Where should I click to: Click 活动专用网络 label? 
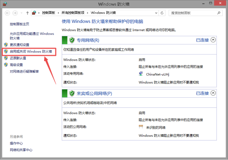click(x=73, y=74)
